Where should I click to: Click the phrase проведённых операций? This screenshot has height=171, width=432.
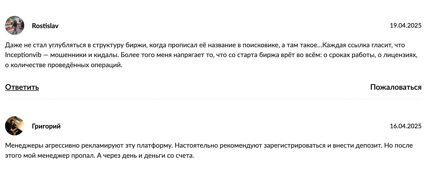pyautogui.click(x=85, y=65)
